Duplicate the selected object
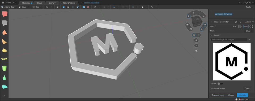This screenshot has height=101, width=255. 84,7
